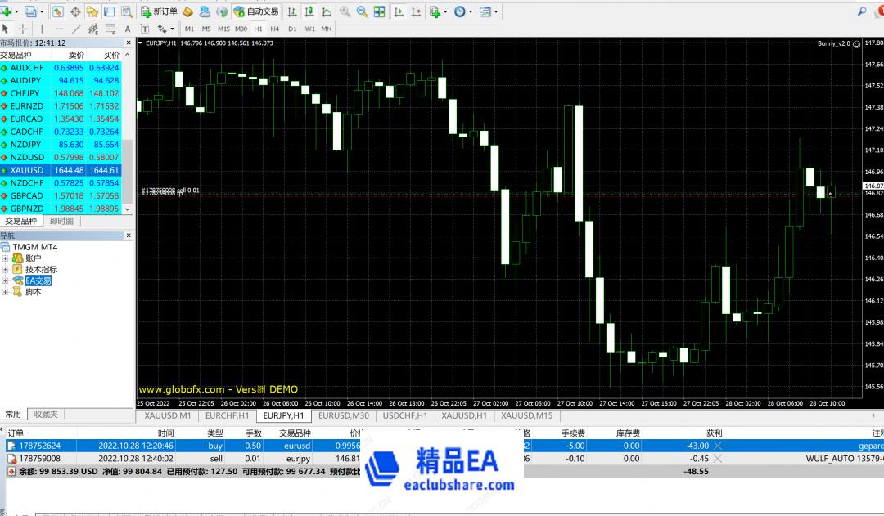
Task: Toggle the H4 timeframe button
Action: point(275,29)
